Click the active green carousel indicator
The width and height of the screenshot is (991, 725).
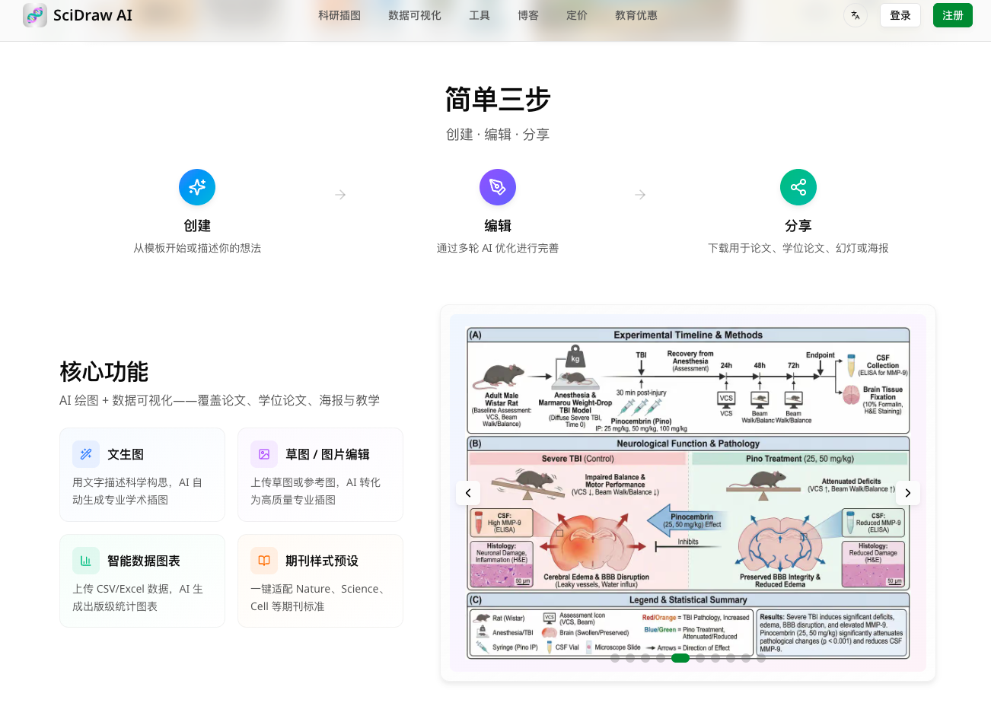pyautogui.click(x=680, y=658)
